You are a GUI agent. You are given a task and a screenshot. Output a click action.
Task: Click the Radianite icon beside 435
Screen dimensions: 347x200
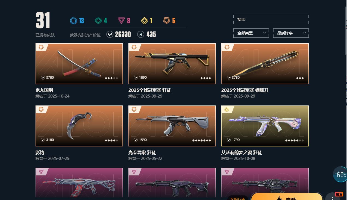pyautogui.click(x=141, y=34)
